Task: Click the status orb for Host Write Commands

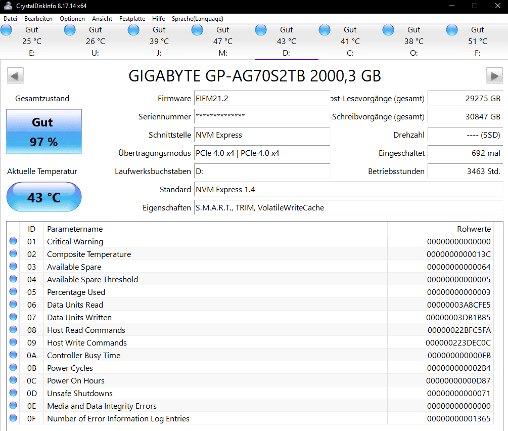Action: click(x=13, y=342)
